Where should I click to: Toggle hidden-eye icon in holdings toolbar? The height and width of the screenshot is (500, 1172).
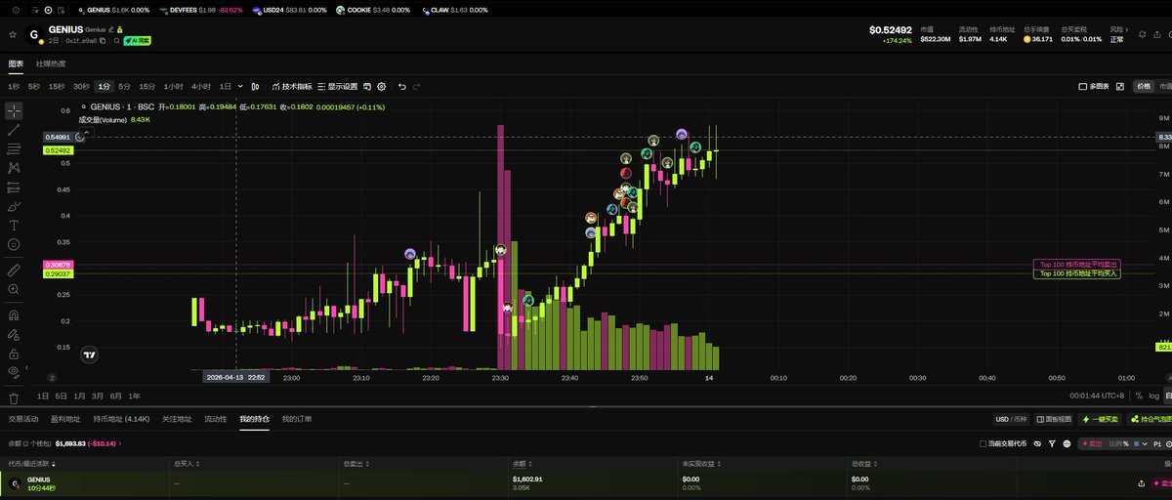tap(1038, 443)
